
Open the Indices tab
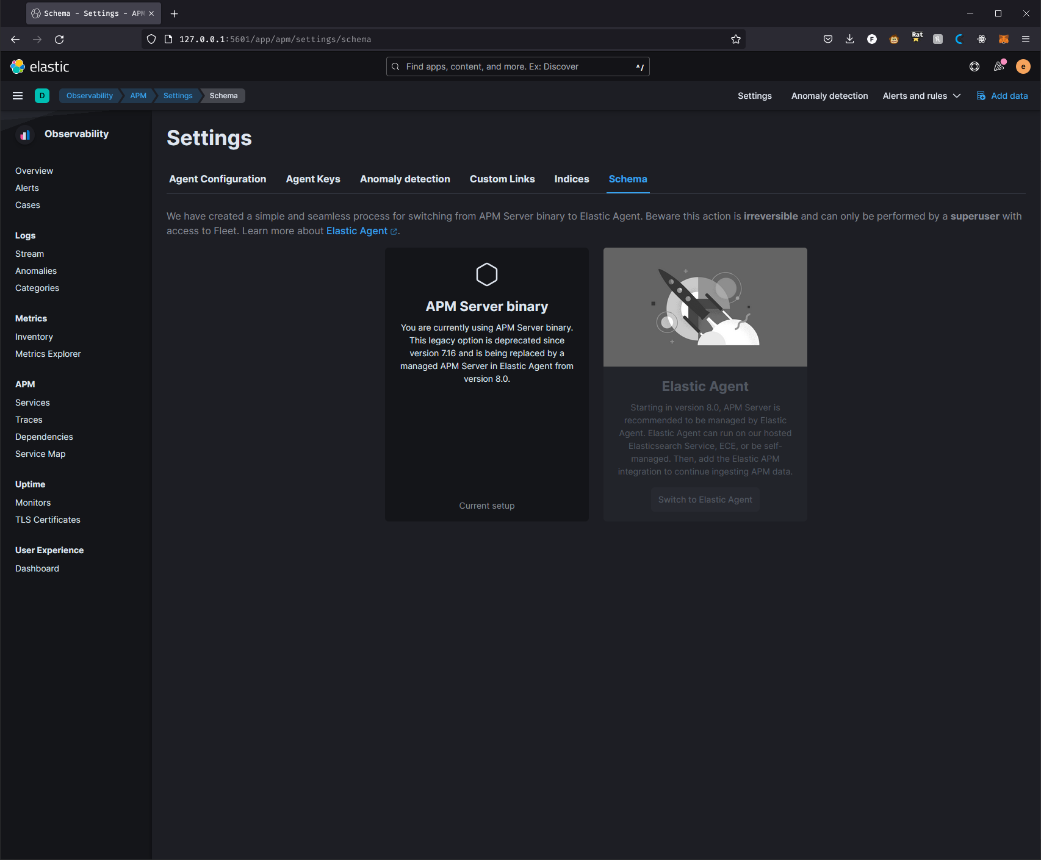[572, 179]
